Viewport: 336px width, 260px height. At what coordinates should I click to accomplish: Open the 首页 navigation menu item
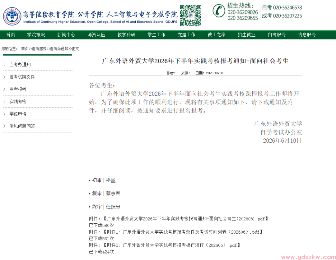(11, 35)
